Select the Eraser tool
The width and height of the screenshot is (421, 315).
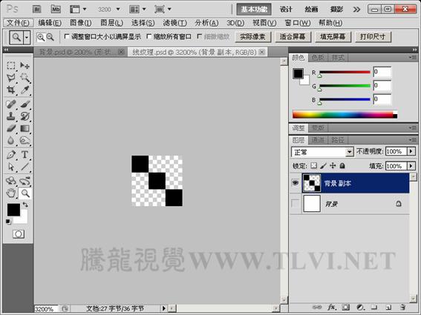click(x=10, y=128)
